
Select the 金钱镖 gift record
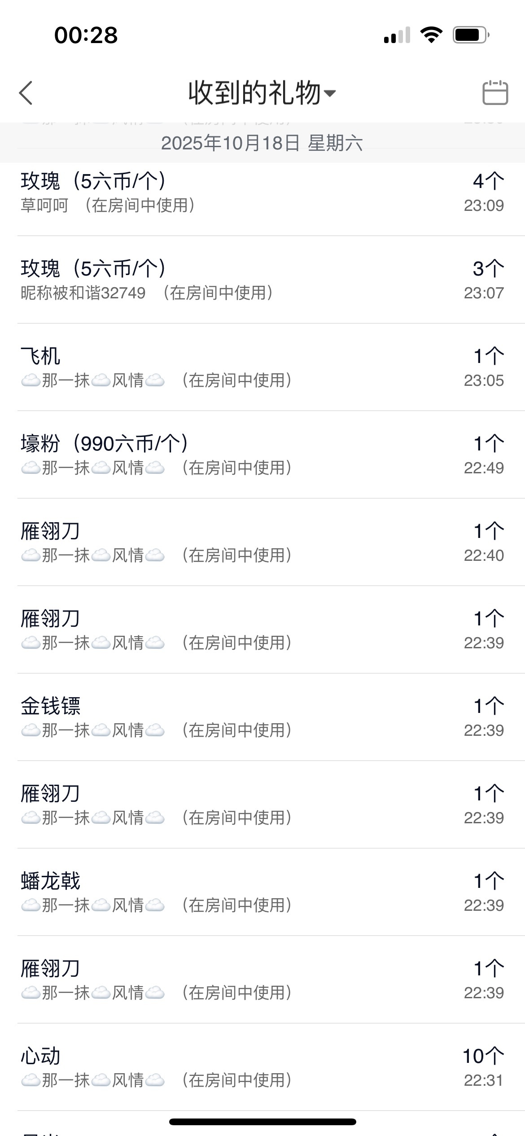(262, 717)
